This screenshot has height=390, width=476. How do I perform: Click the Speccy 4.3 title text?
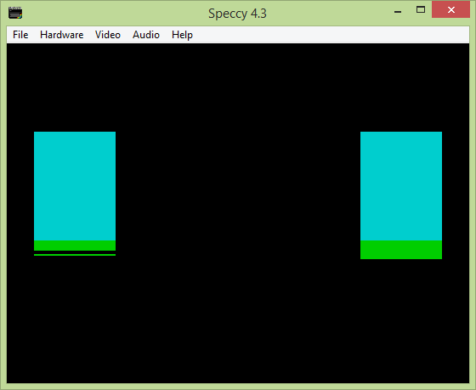click(x=237, y=14)
